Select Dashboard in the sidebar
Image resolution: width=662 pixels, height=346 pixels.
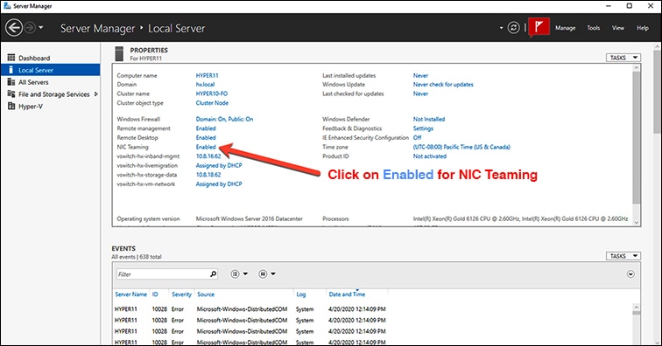pos(34,59)
